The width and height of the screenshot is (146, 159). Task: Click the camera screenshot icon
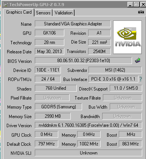(141, 12)
